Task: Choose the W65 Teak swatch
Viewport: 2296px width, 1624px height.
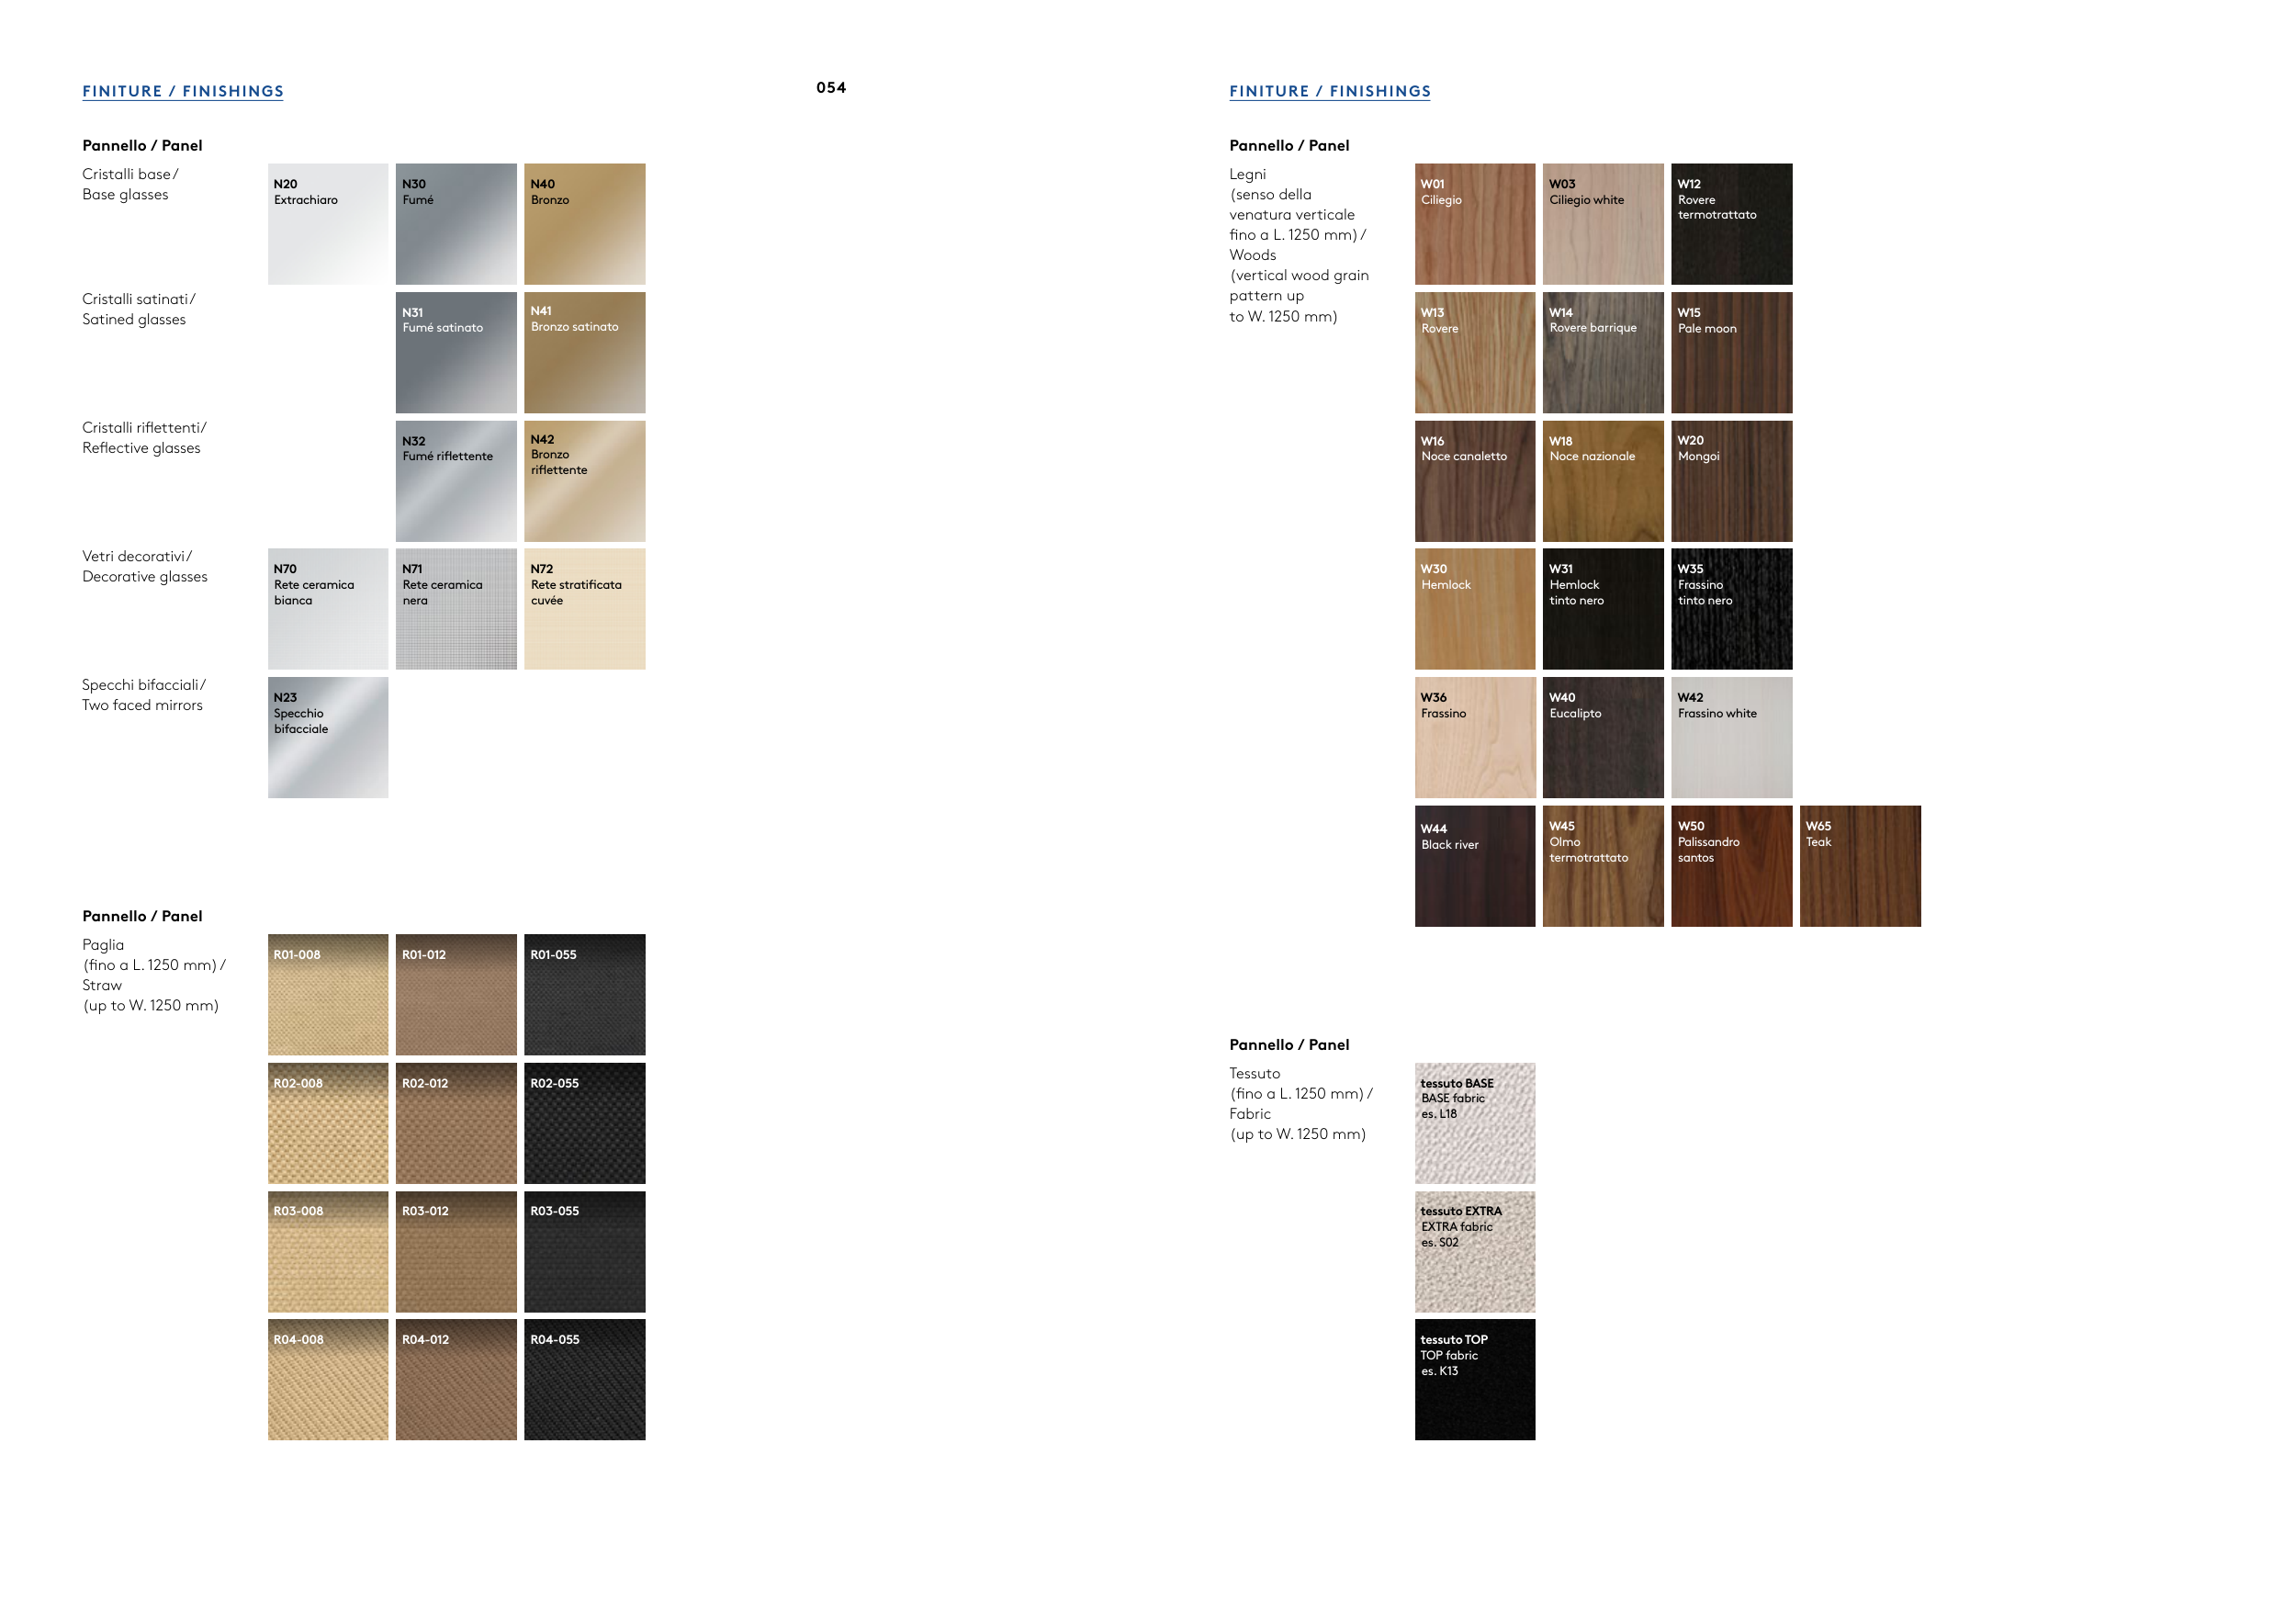Action: tap(1860, 866)
